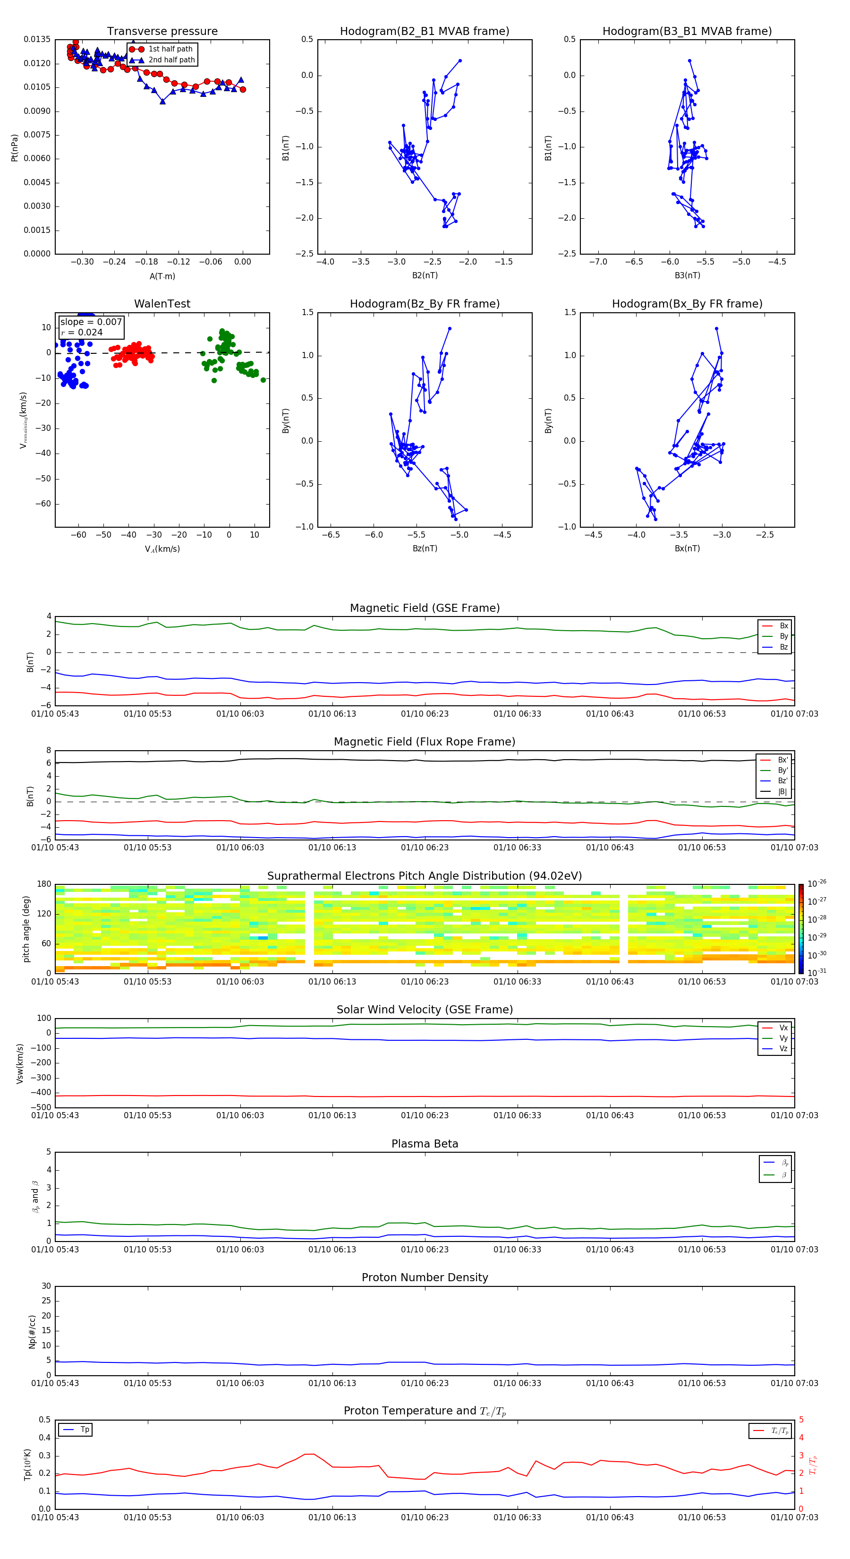
Task: Click the 'Transverse pressure' plot title
Action: 162,32
